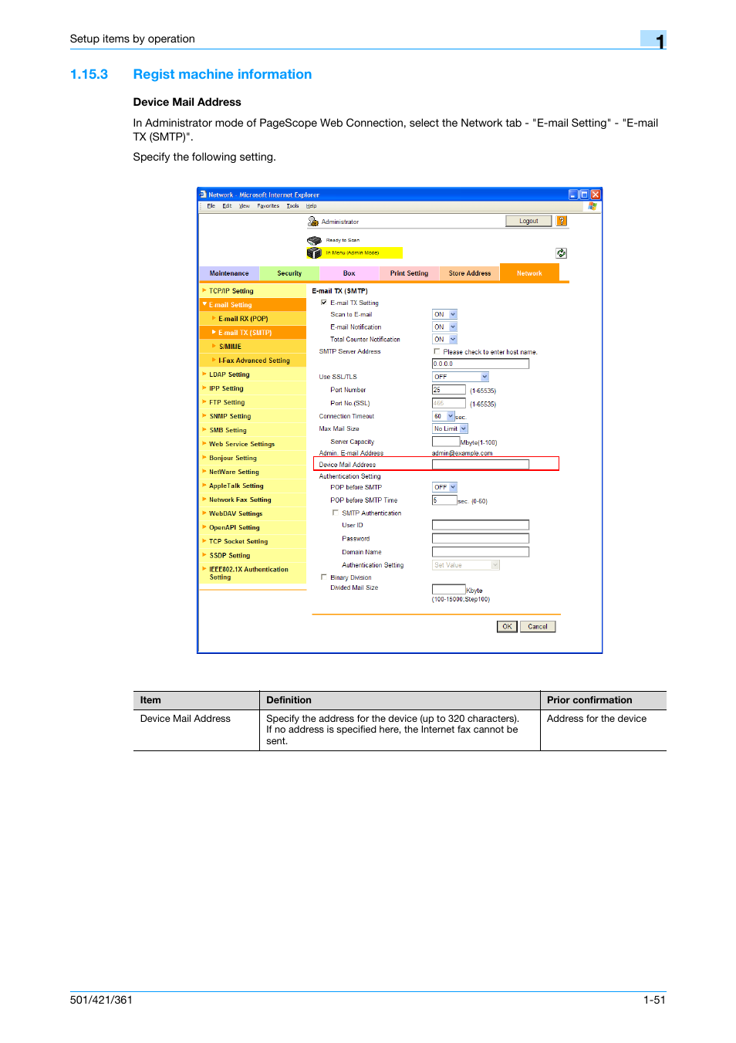The width and height of the screenshot is (736, 1043).
Task: Enable the Binary Division checkbox
Action: point(324,577)
